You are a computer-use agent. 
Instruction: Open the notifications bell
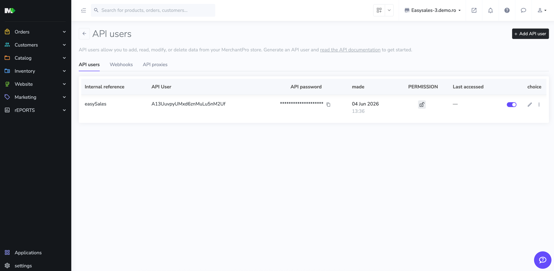490,10
